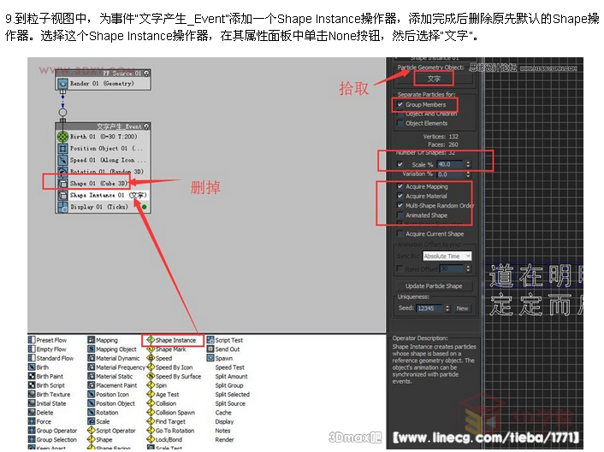Click the Scale % spinner arrows
Image resolution: width=604 pixels, height=452 pixels.
coord(468,164)
